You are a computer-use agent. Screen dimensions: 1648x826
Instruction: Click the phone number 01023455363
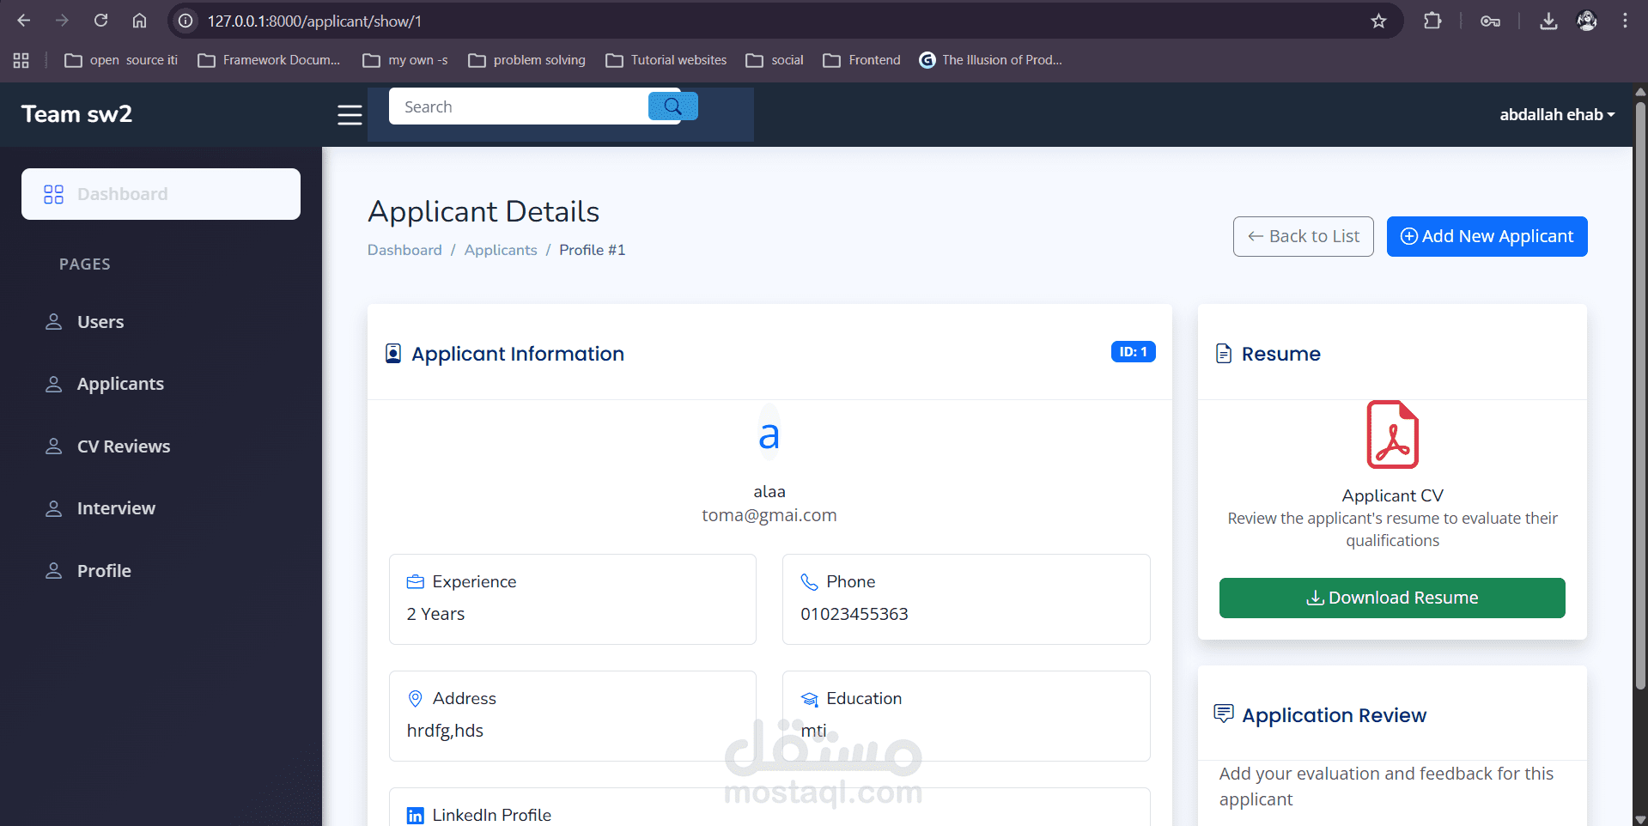[x=854, y=614]
